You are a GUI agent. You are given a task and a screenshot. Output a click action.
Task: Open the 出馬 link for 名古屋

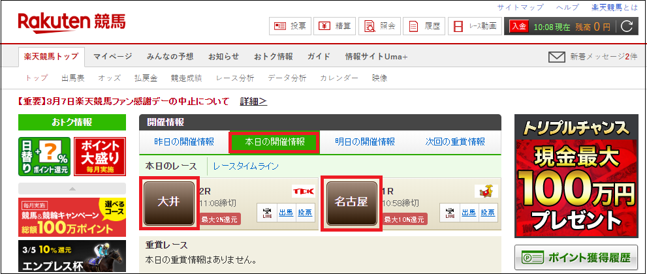coord(468,213)
